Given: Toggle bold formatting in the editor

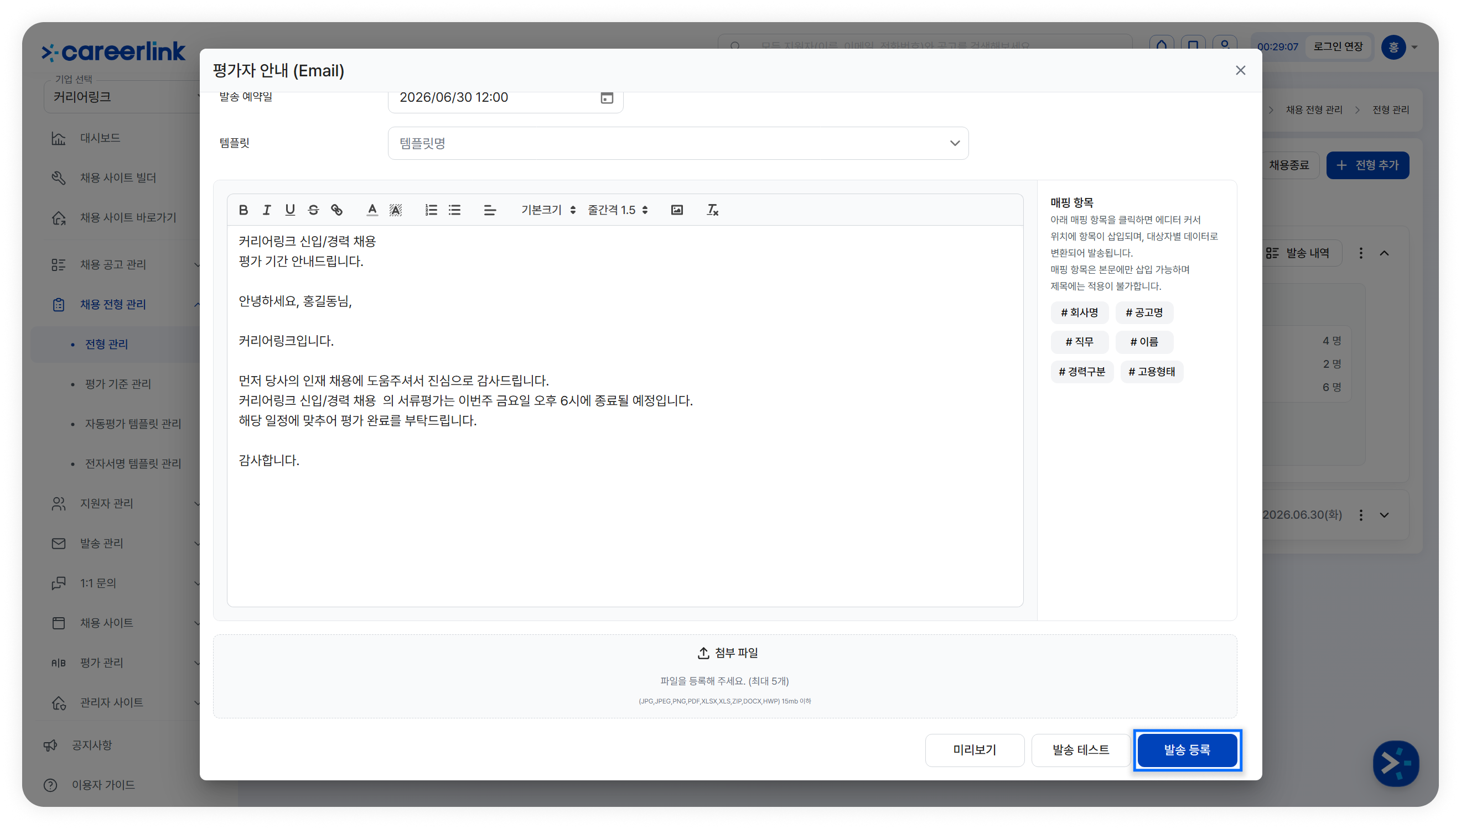Looking at the screenshot, I should (x=243, y=210).
